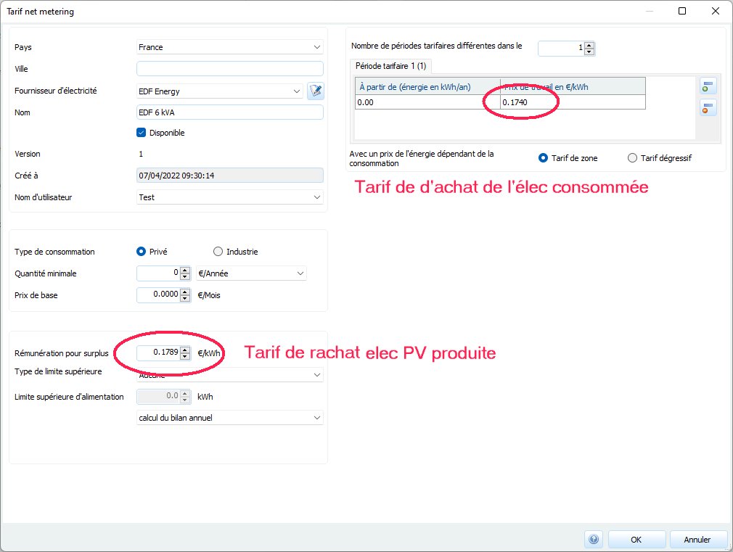Decrease the Rémunération pour surplus value

(184, 356)
